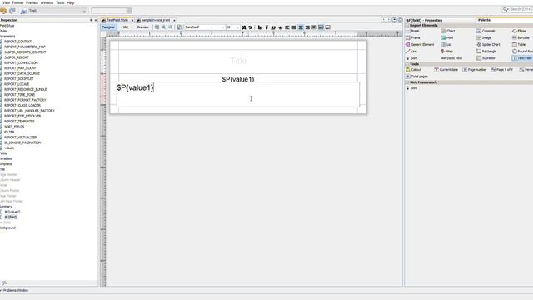The image size is (533, 300).
Task: Select the Chart element in Palette
Action: [448, 31]
